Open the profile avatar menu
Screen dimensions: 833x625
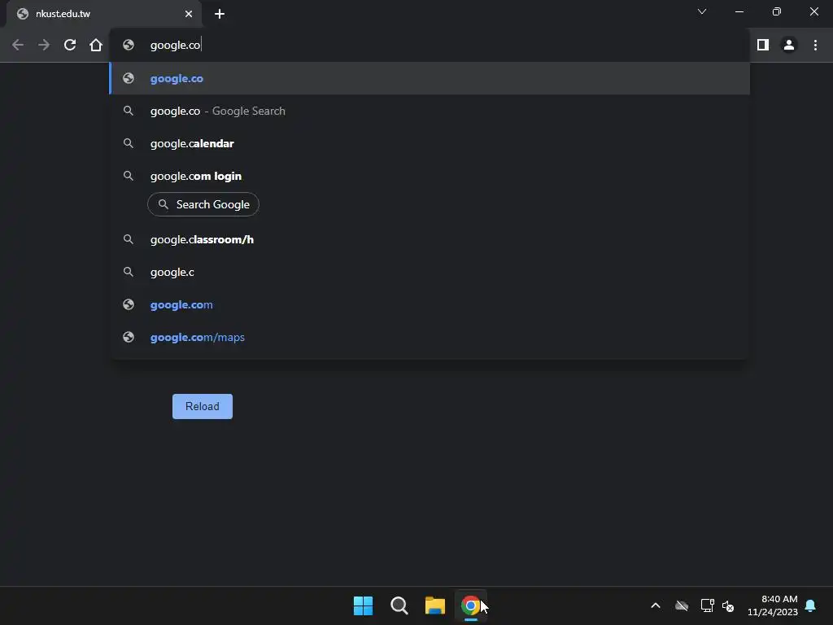coord(789,46)
